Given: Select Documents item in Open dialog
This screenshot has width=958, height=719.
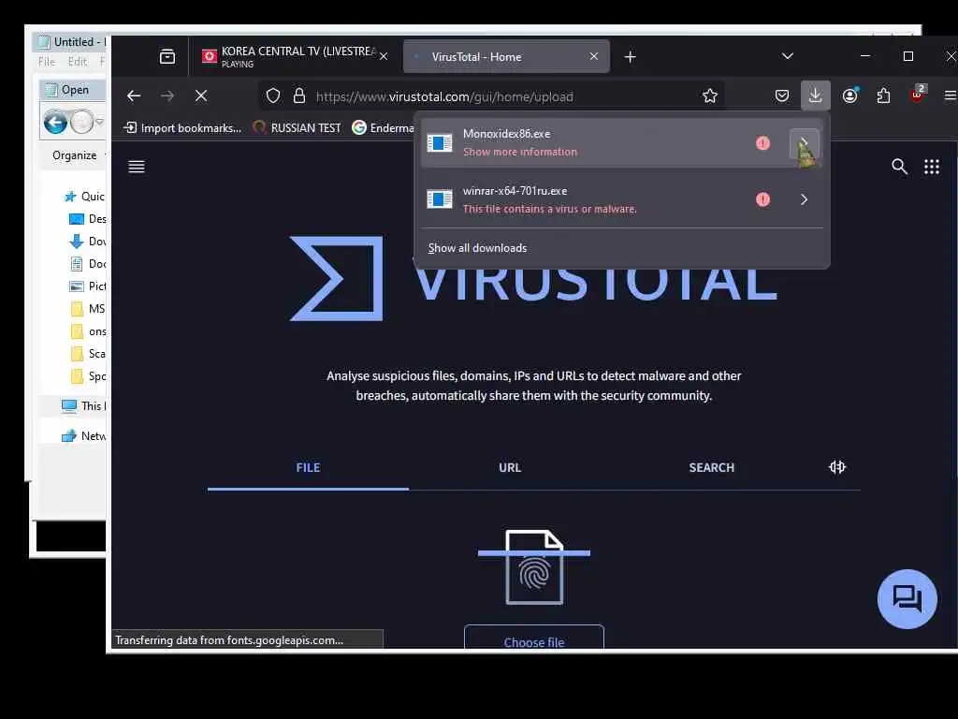Looking at the screenshot, I should tap(87, 263).
